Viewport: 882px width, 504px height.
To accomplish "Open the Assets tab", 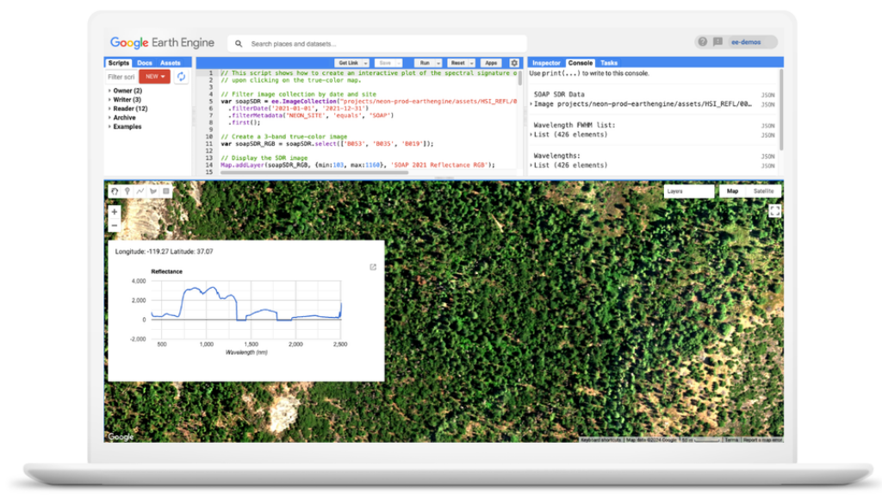I will pyautogui.click(x=171, y=63).
